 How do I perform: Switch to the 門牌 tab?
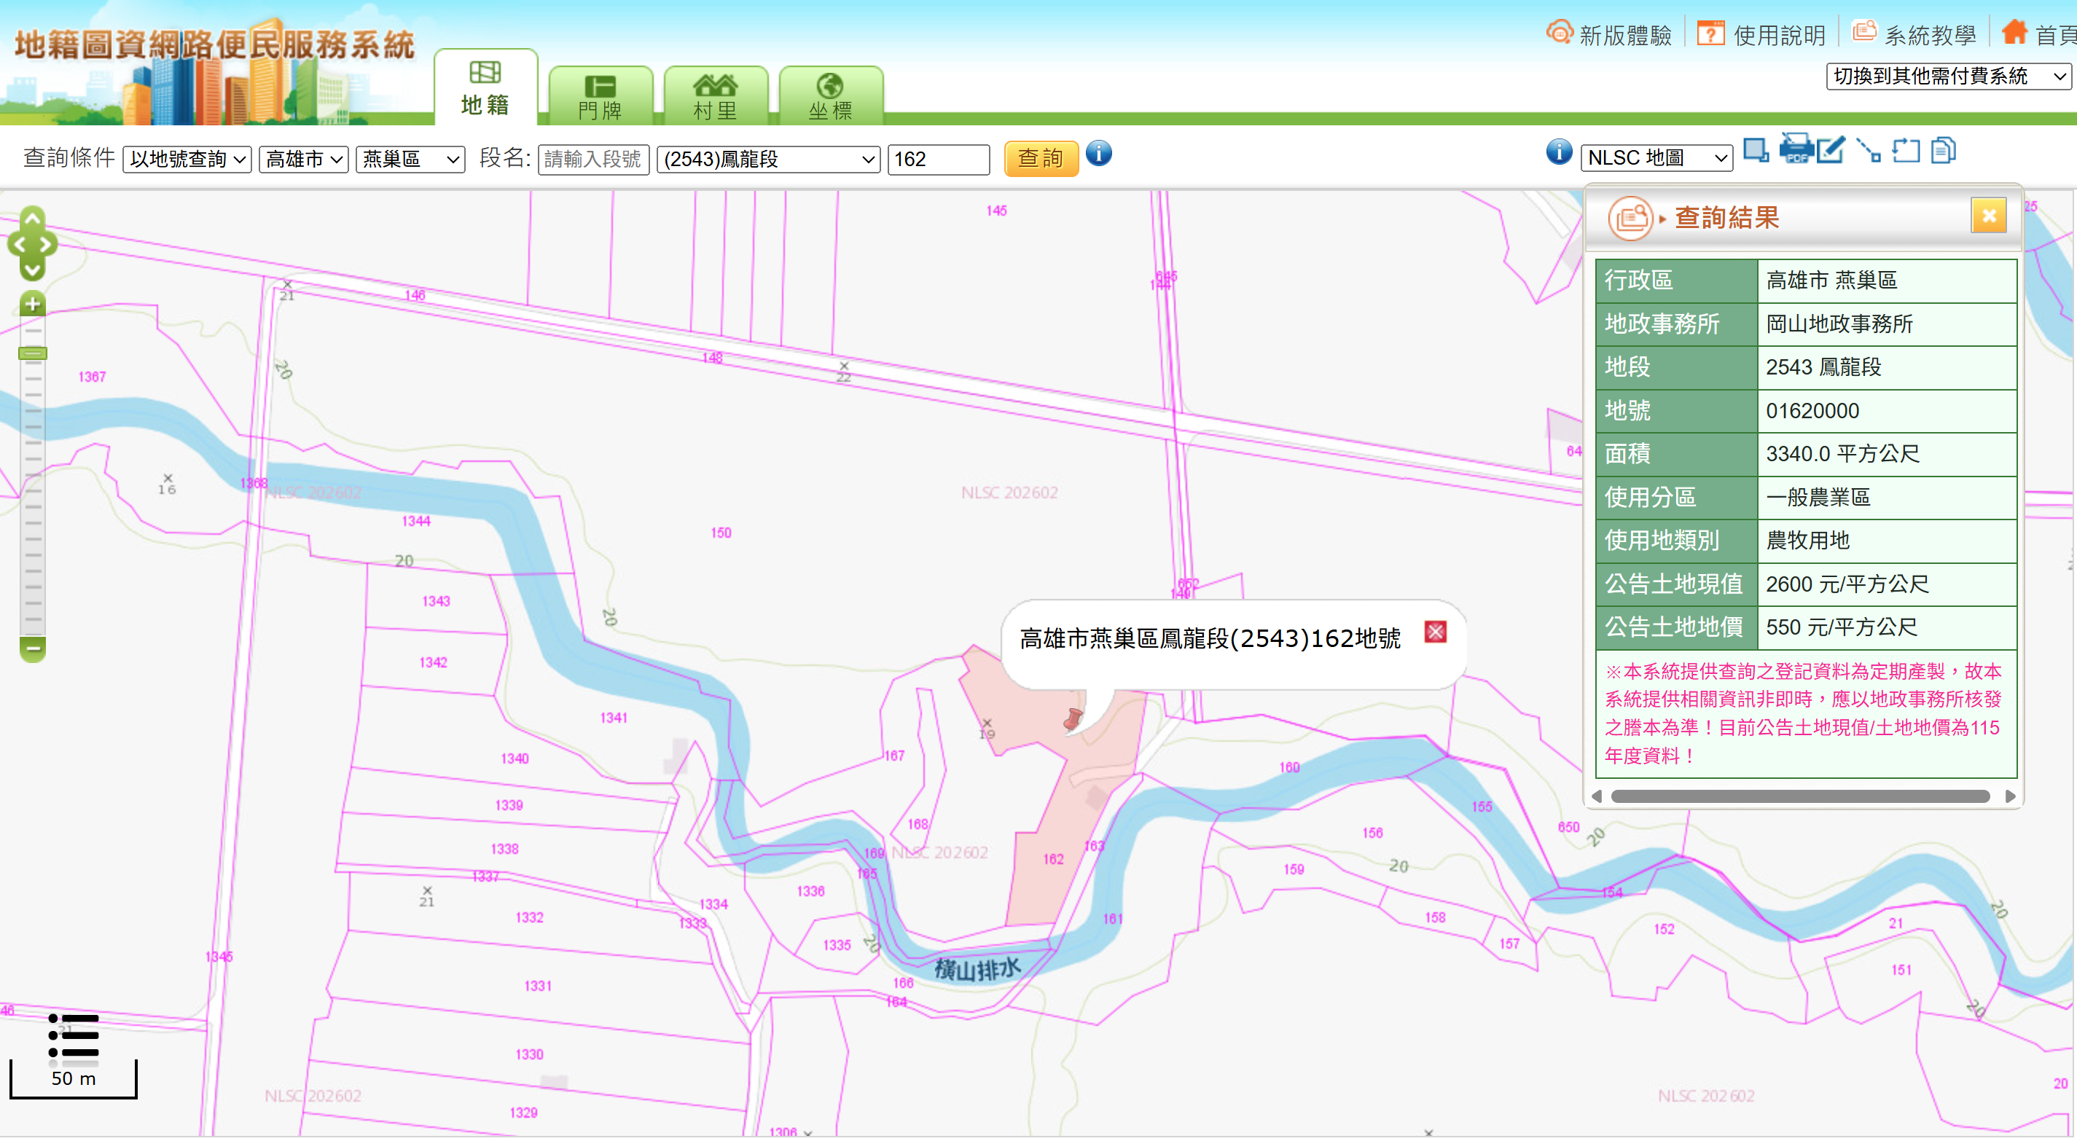pyautogui.click(x=600, y=97)
